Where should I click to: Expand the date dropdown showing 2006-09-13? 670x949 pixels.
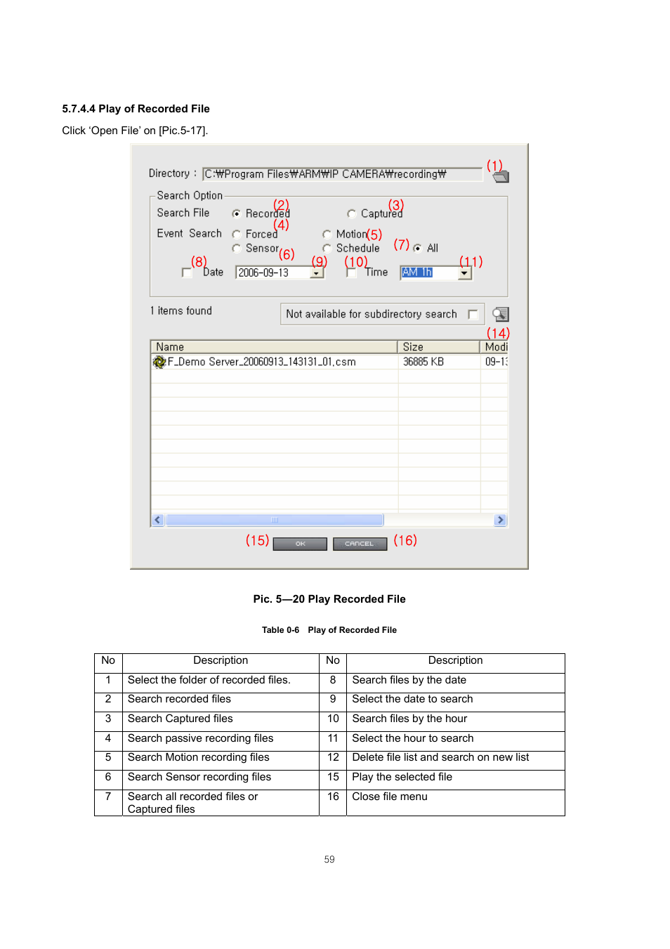pyautogui.click(x=317, y=273)
